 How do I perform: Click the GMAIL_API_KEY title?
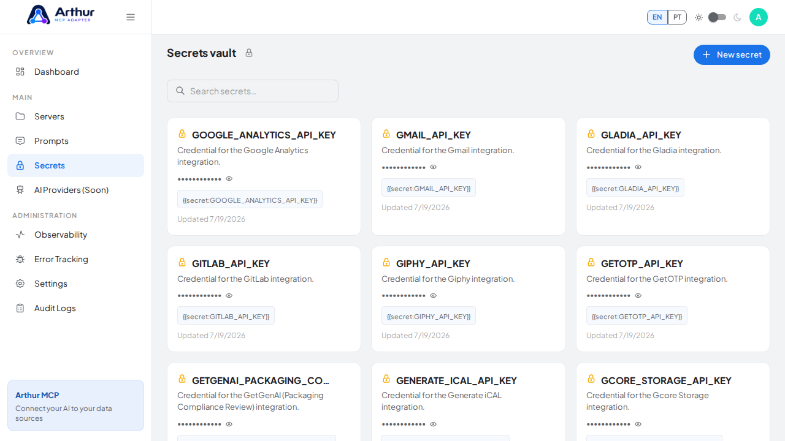click(434, 135)
